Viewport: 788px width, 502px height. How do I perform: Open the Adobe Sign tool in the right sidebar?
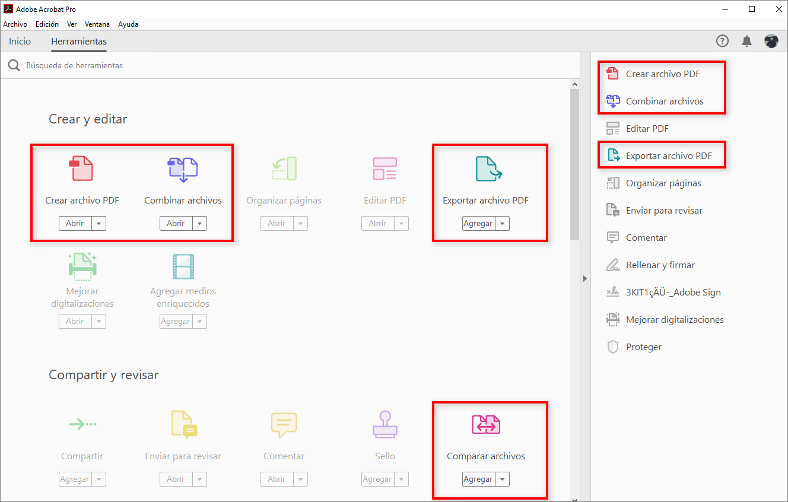pos(663,293)
